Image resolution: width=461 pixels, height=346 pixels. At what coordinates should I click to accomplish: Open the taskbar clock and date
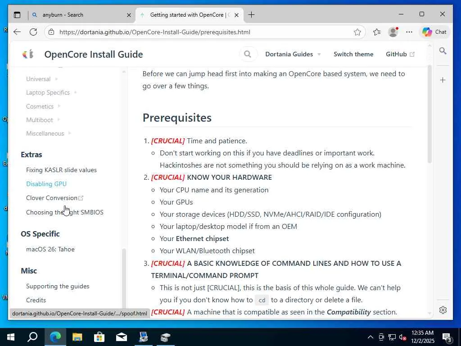pyautogui.click(x=422, y=337)
